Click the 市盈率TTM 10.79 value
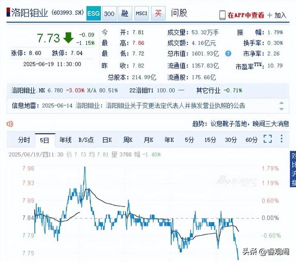Screen dimensions: 296x262 click(x=275, y=66)
